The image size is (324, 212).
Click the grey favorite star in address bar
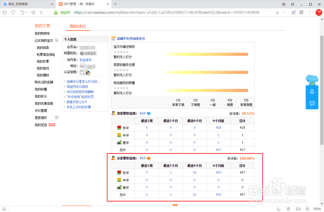tap(278, 13)
